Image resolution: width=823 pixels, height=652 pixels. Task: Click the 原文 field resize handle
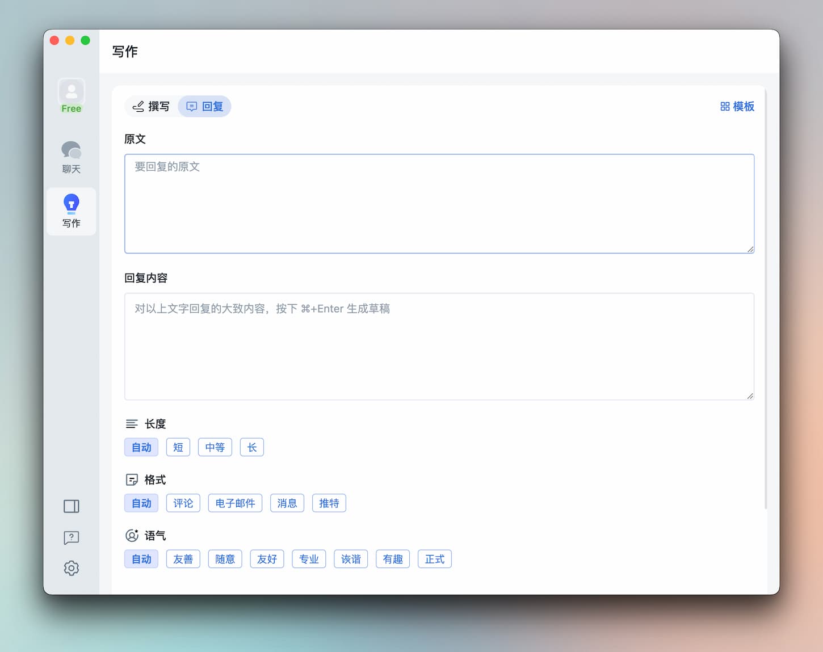click(x=750, y=249)
